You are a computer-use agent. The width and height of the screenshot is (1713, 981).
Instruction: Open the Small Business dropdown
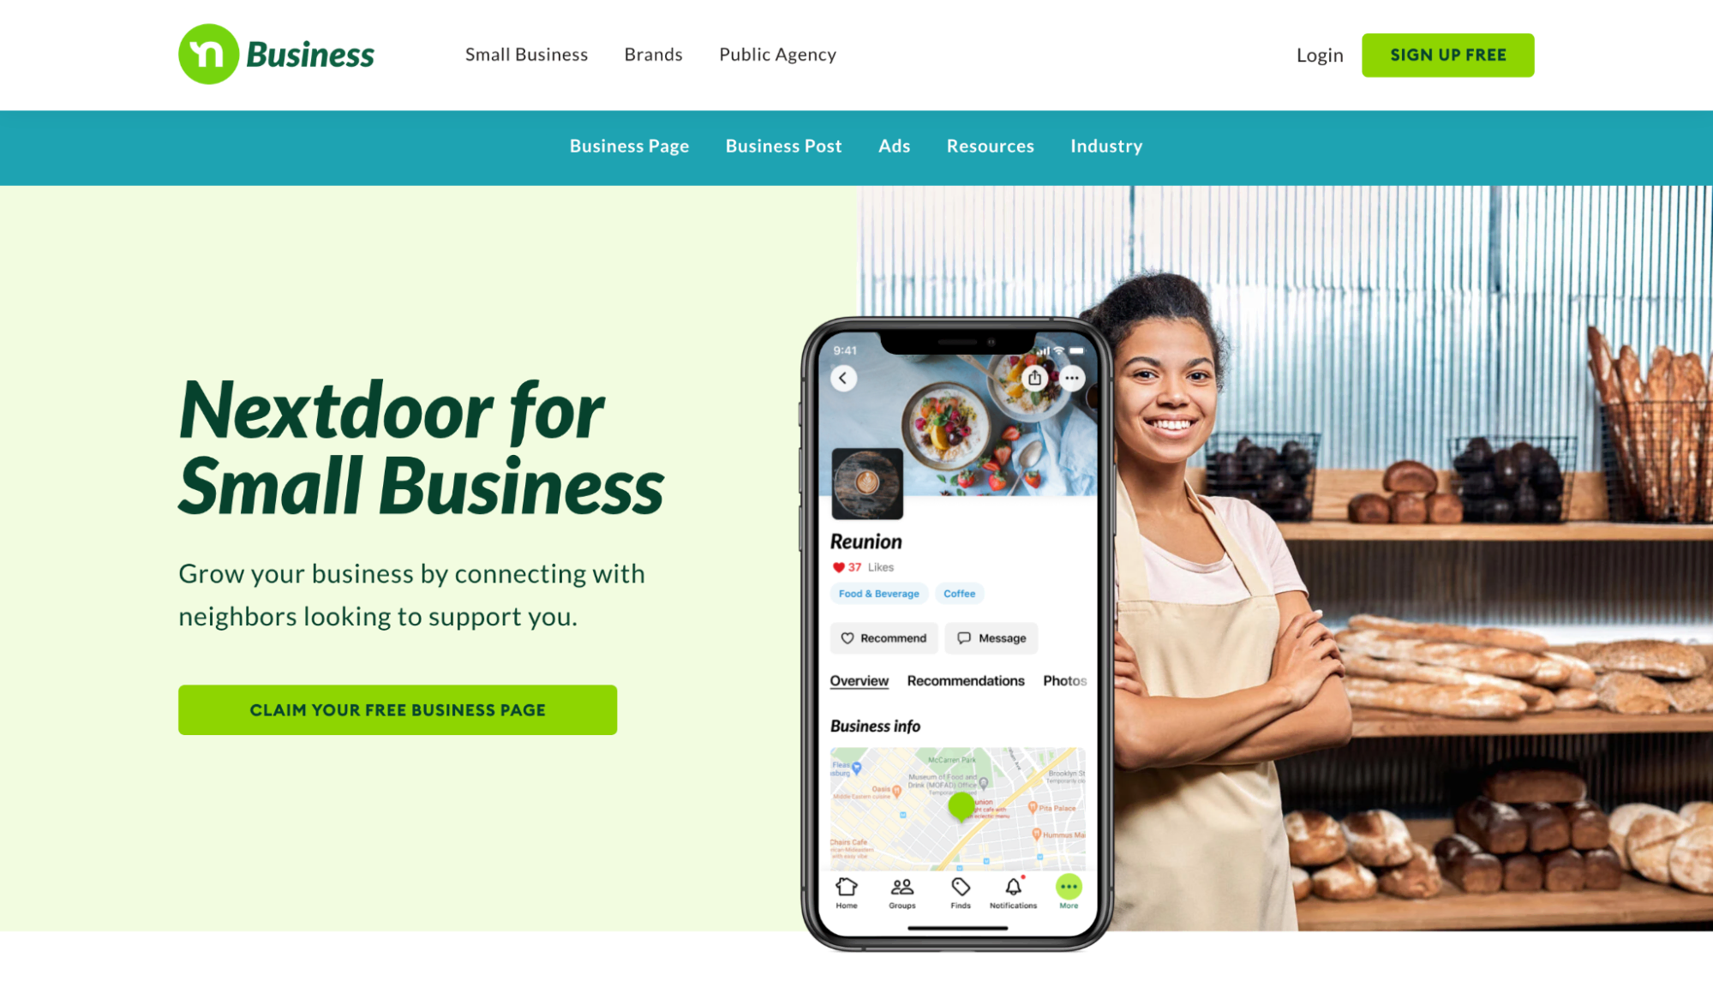point(527,54)
